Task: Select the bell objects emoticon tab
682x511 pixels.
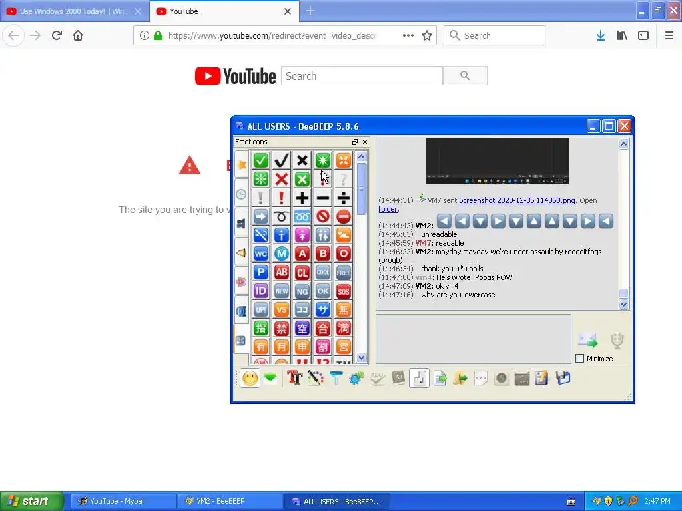Action: click(241, 253)
